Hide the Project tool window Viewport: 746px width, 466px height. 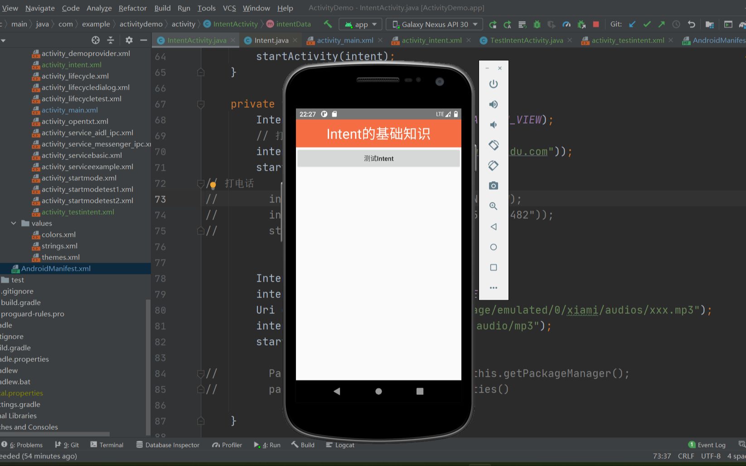pyautogui.click(x=143, y=40)
